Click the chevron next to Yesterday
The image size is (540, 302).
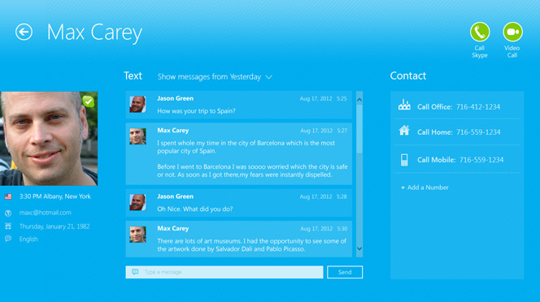tap(269, 77)
